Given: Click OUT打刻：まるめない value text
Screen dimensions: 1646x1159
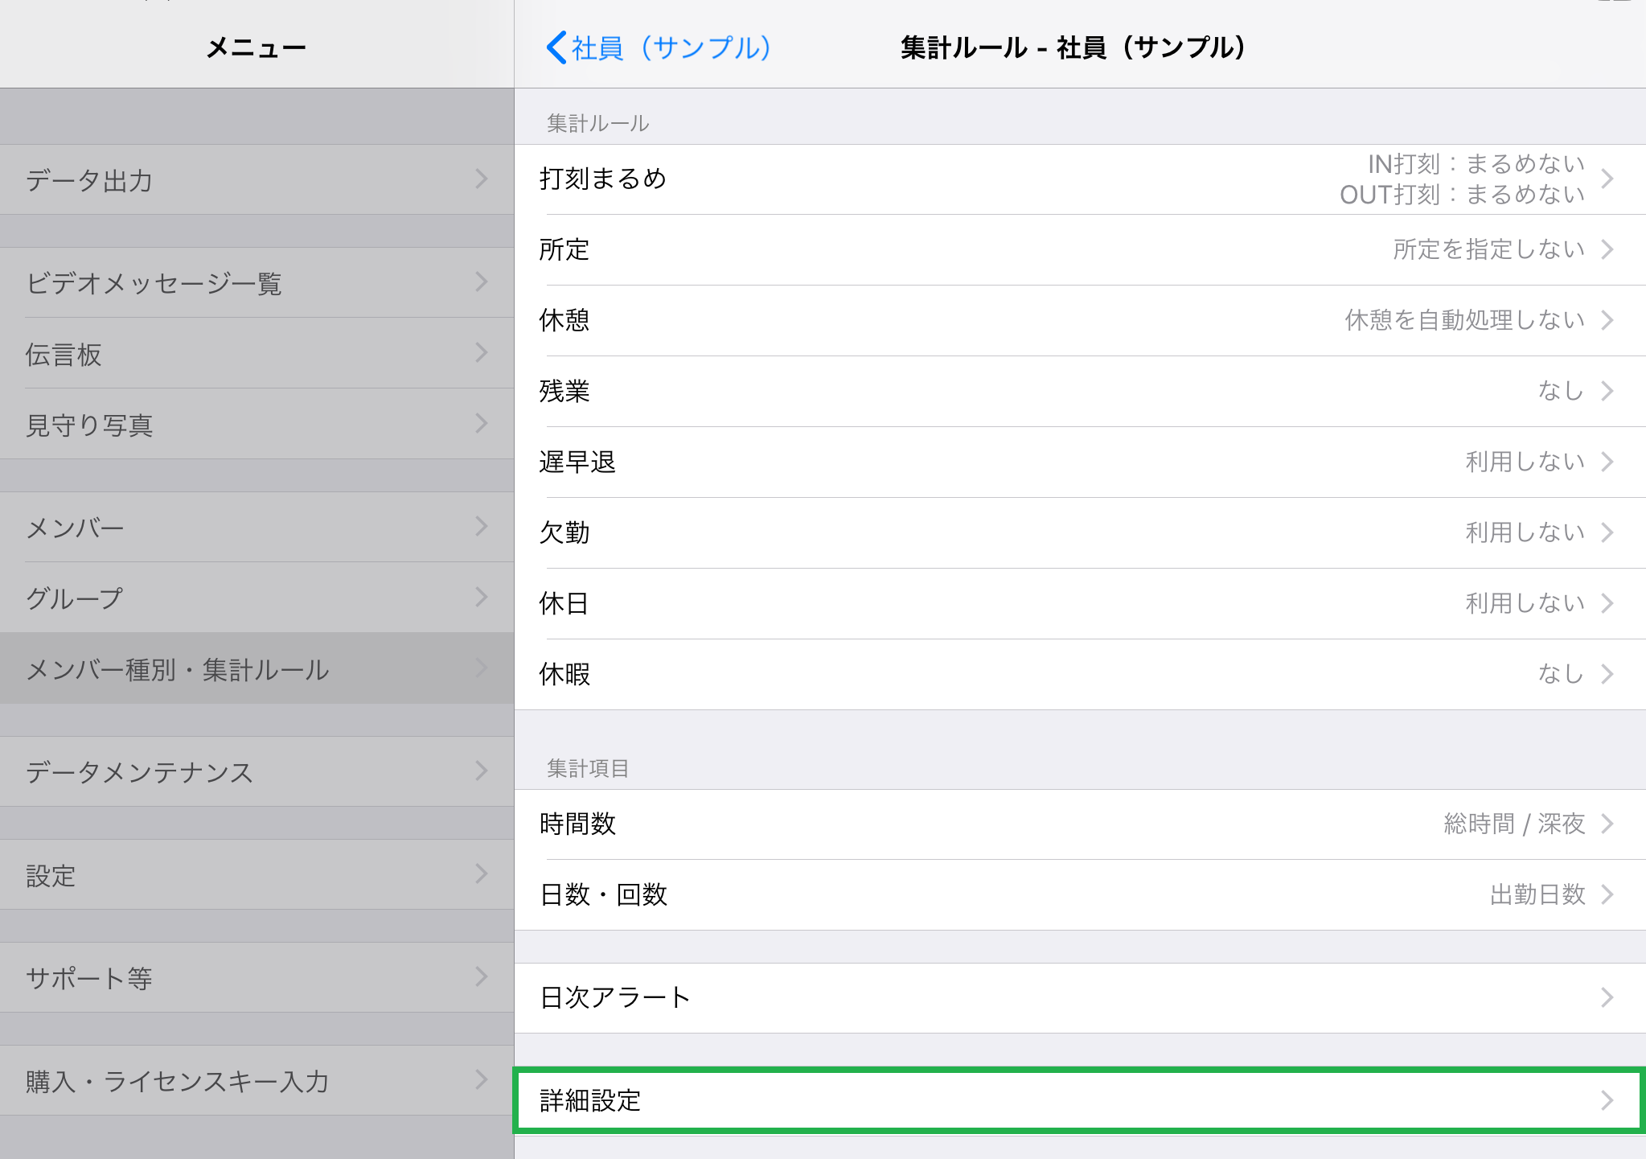Looking at the screenshot, I should [1463, 195].
